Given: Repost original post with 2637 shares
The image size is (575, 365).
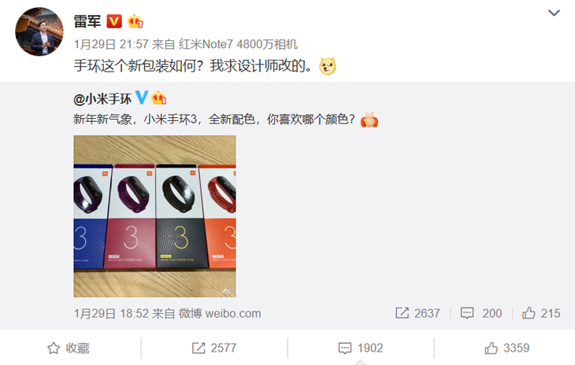Looking at the screenshot, I should (417, 313).
